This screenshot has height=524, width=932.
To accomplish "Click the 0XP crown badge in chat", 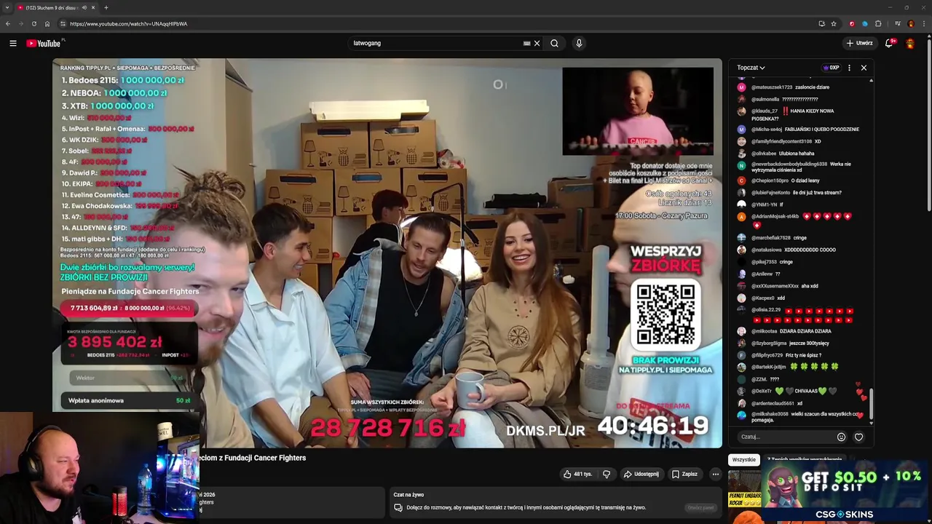I will [831, 68].
